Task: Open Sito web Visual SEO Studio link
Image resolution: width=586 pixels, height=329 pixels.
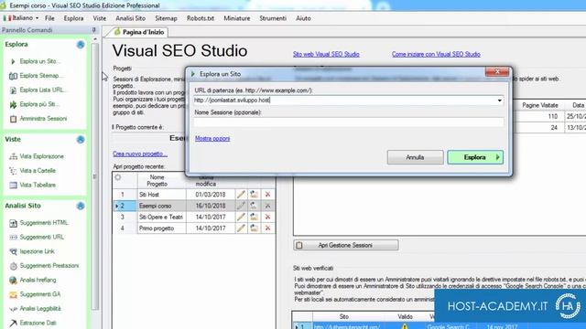Action: 326,54
